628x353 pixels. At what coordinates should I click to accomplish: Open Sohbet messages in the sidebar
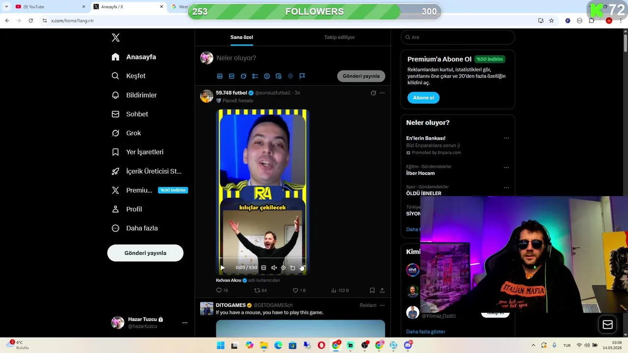pos(130,114)
